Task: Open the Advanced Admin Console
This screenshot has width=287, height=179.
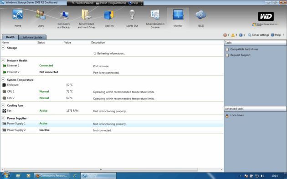Action: pyautogui.click(x=155, y=19)
